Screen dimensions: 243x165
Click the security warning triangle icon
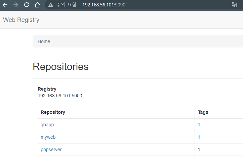51,5
